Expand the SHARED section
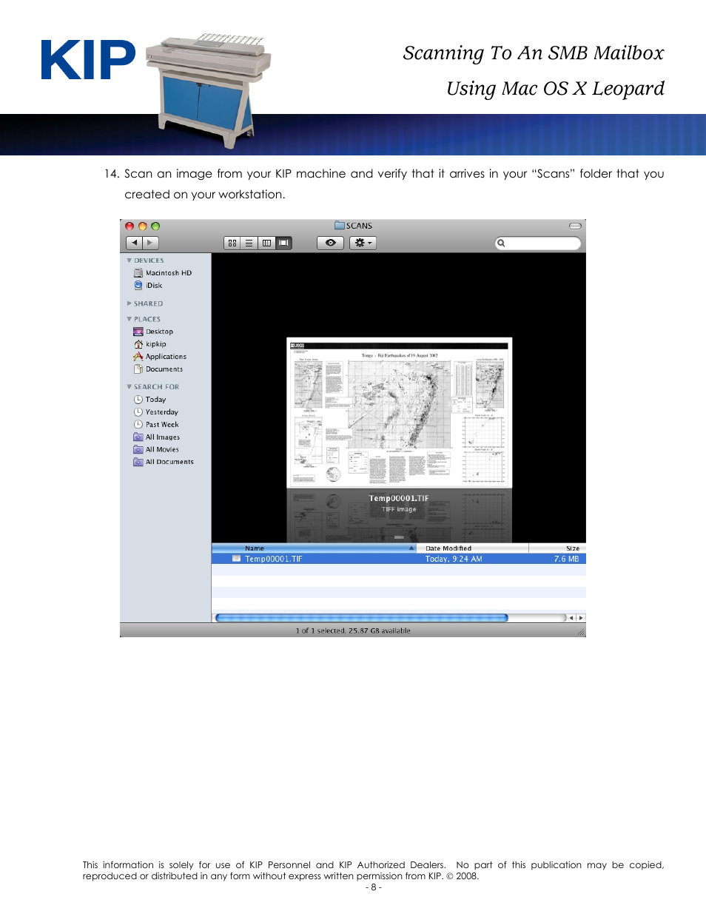This screenshot has width=706, height=914. [x=129, y=303]
